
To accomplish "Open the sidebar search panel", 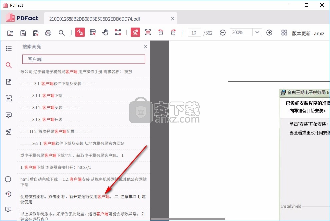I will (x=8, y=65).
